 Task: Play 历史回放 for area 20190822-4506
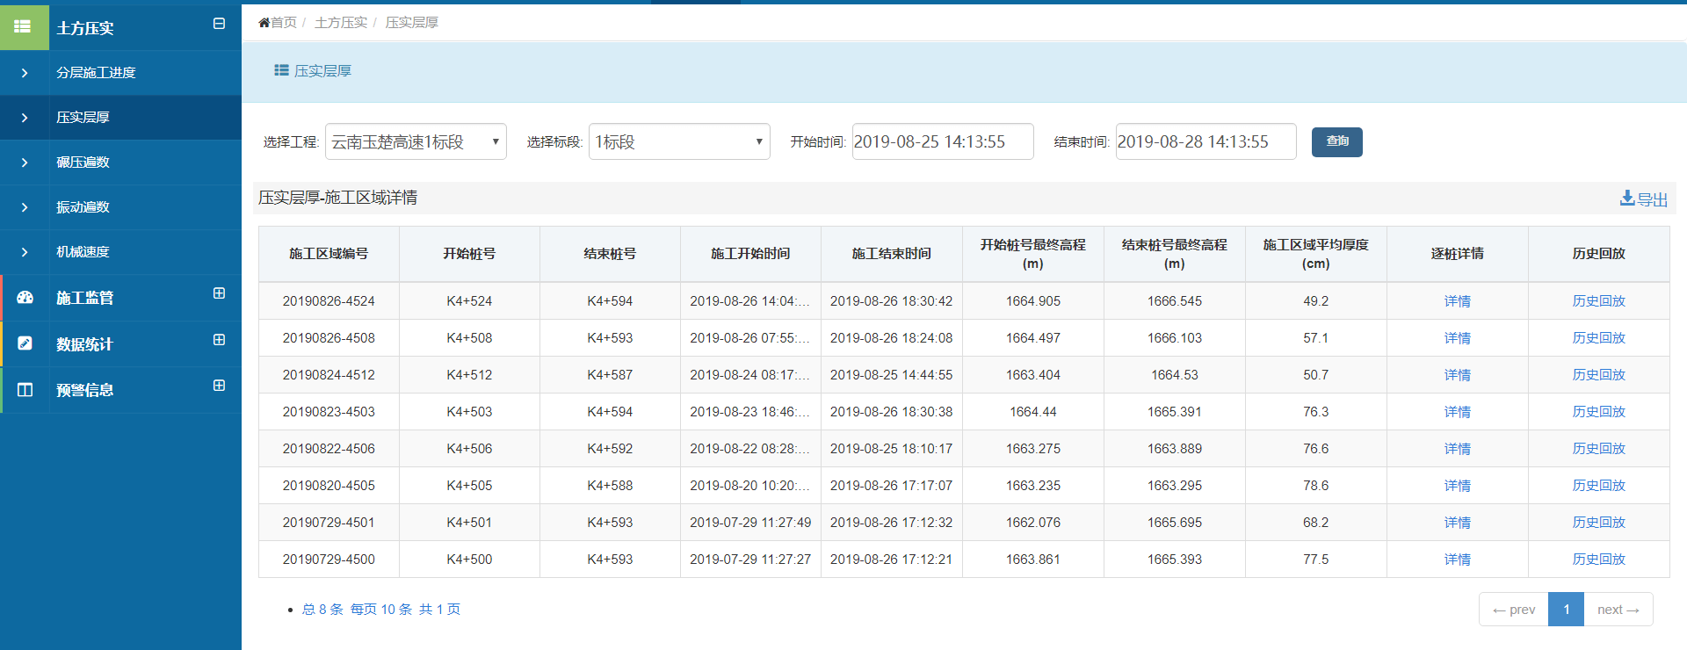tap(1599, 449)
